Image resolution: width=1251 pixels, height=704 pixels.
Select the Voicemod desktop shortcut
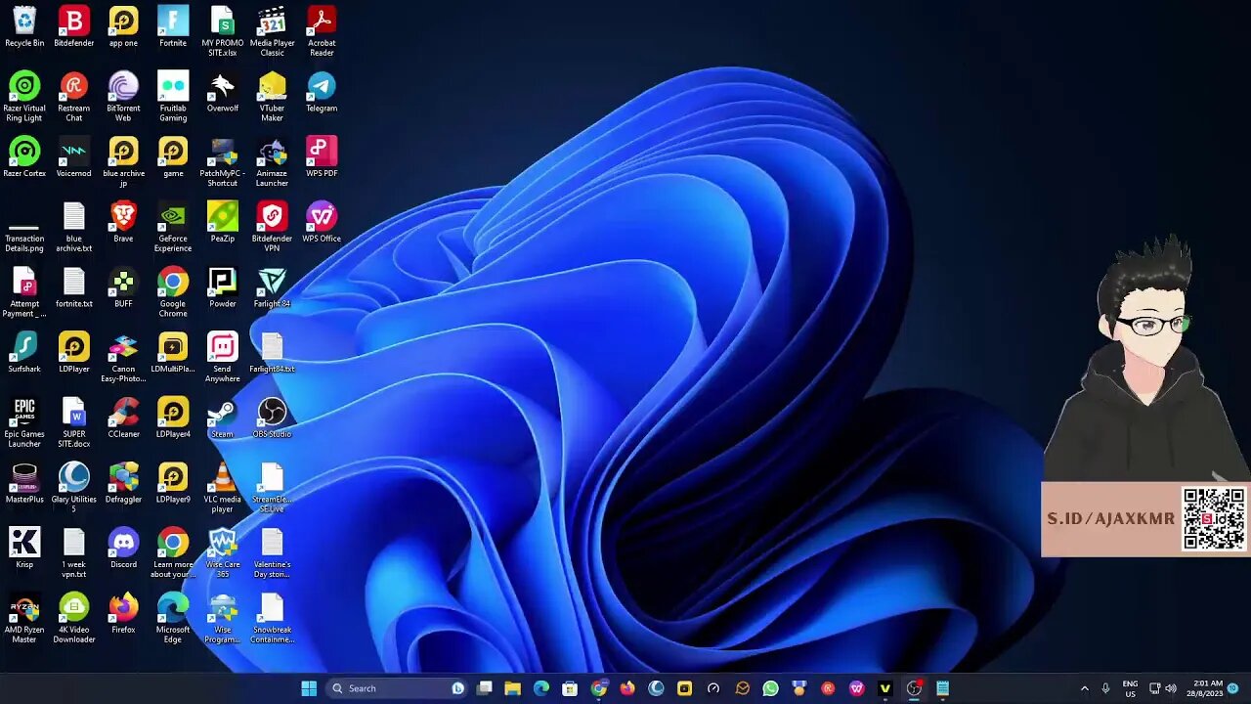(x=74, y=156)
